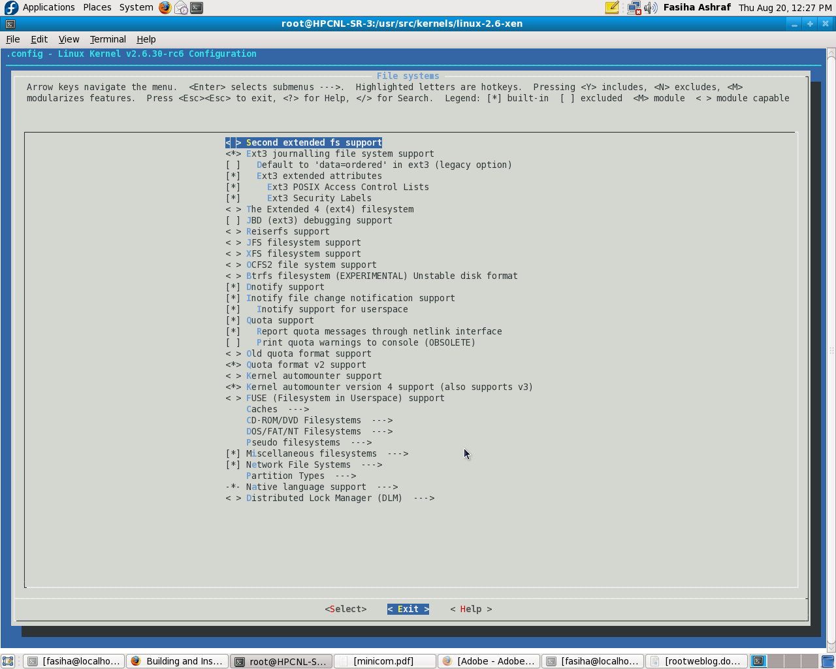
Task: Switch to the minicom.pdf taskbar window
Action: point(384,661)
